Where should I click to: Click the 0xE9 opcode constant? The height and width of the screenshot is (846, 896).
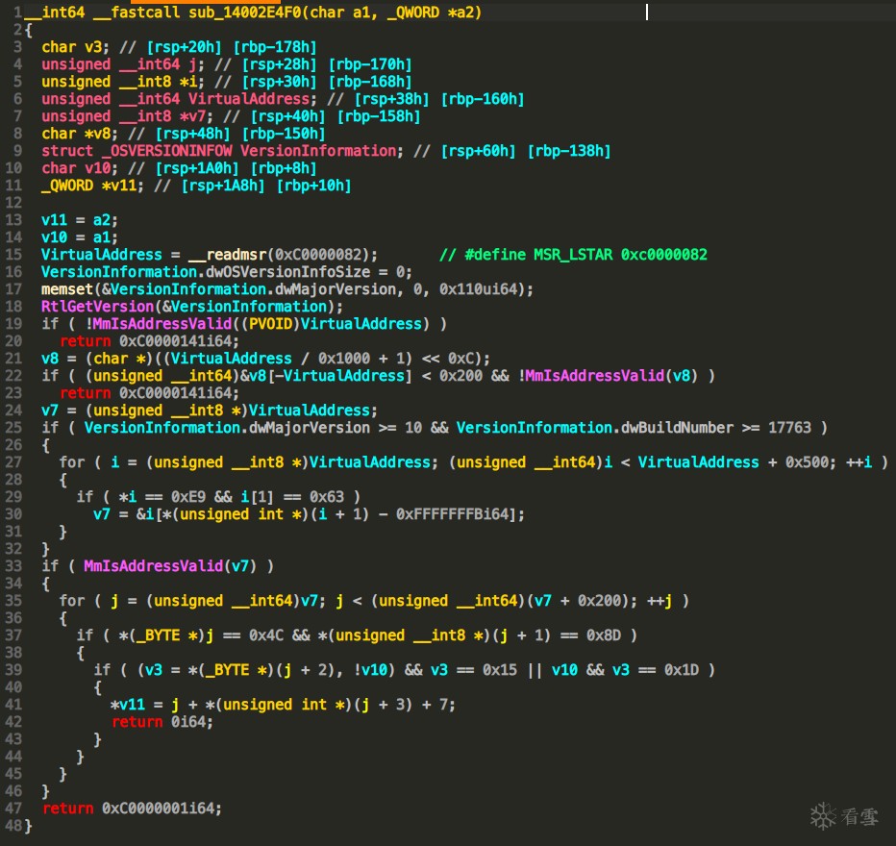tap(188, 496)
